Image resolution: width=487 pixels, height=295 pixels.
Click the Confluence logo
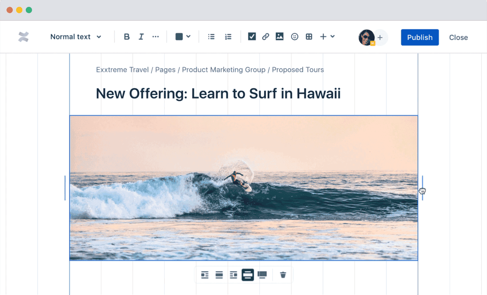click(x=23, y=37)
